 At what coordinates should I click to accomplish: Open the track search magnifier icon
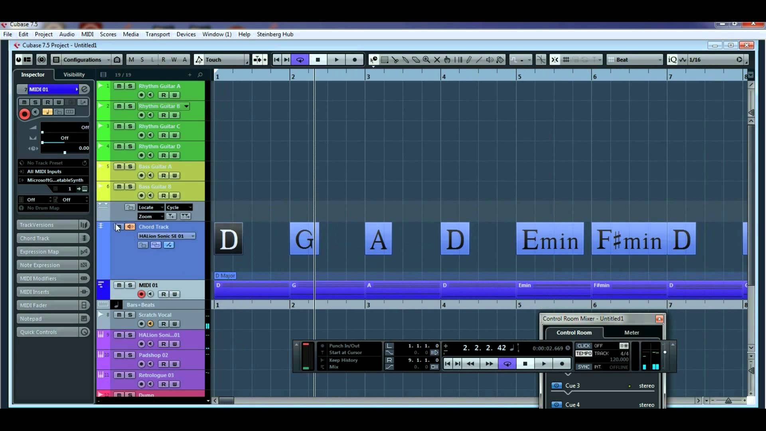pos(200,75)
